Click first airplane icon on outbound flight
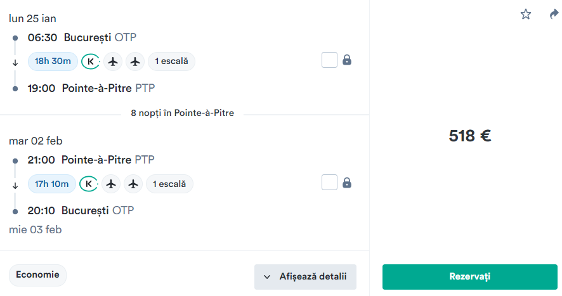 (114, 61)
